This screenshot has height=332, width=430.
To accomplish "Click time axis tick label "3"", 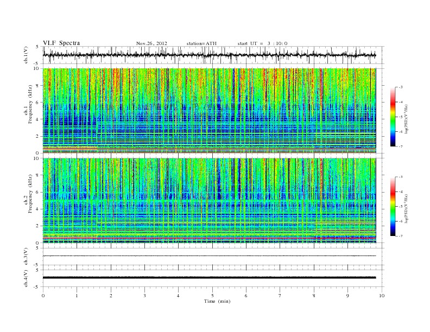I will 144,296.
